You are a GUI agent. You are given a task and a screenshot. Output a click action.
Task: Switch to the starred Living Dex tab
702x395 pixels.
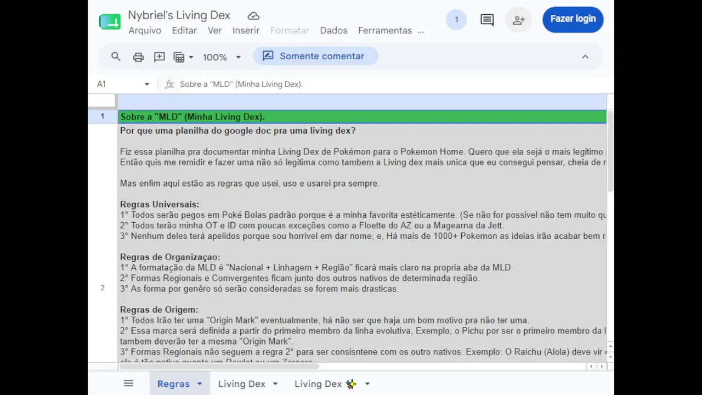(x=325, y=384)
